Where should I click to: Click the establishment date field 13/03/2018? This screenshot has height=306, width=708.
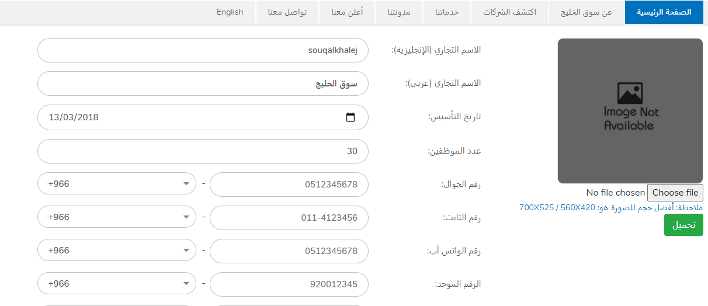point(203,117)
